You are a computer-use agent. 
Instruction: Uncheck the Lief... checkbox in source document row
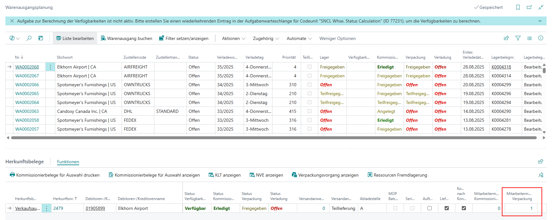point(447,208)
